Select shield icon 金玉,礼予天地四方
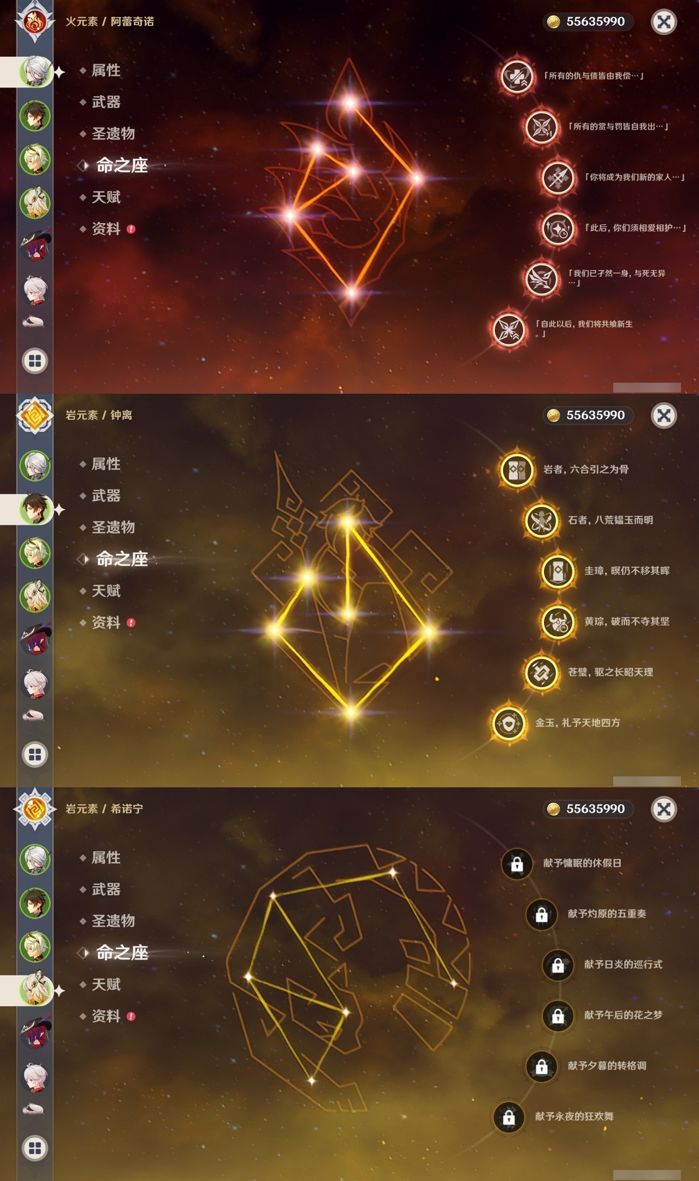 508,723
